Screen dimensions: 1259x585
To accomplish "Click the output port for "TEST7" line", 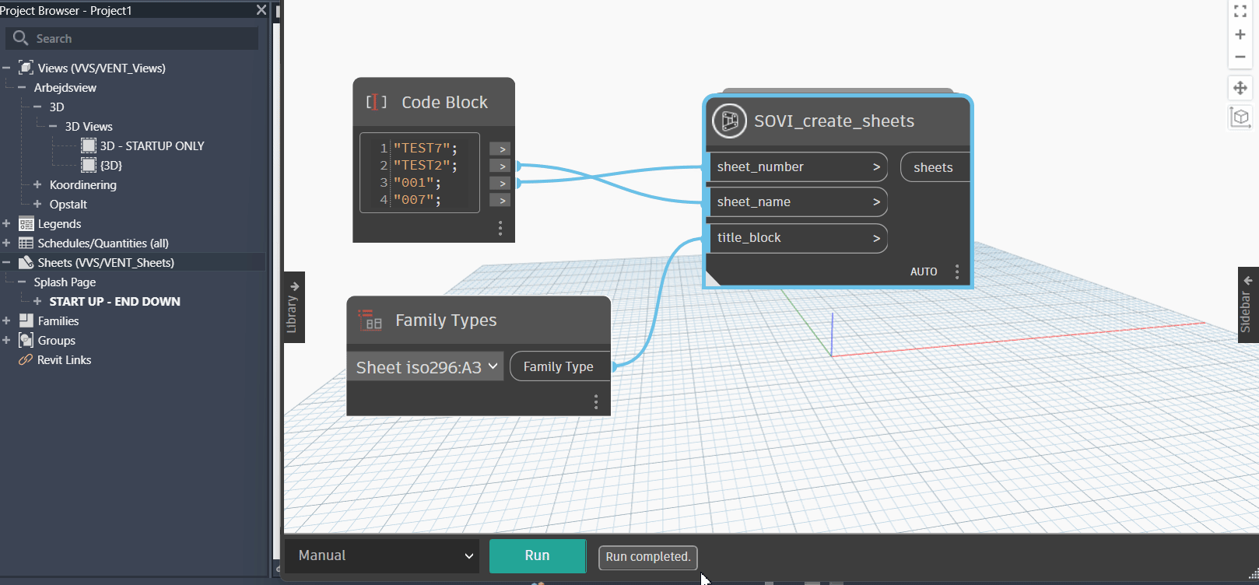I will tap(500, 149).
